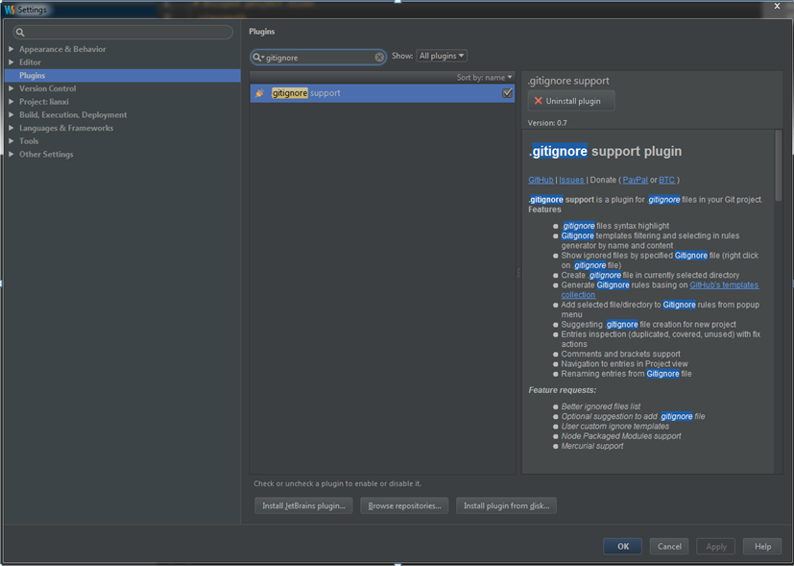Open the Show All plugins dropdown
The width and height of the screenshot is (794, 566).
tap(442, 56)
